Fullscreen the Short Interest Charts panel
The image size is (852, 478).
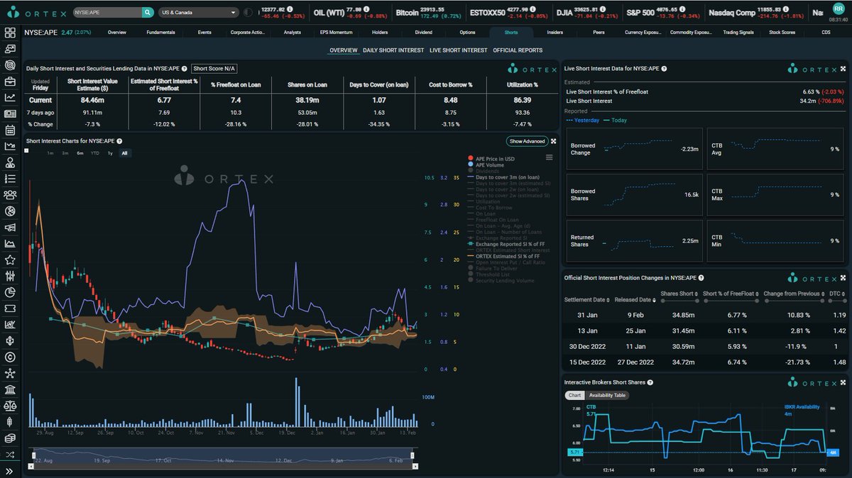pos(553,141)
